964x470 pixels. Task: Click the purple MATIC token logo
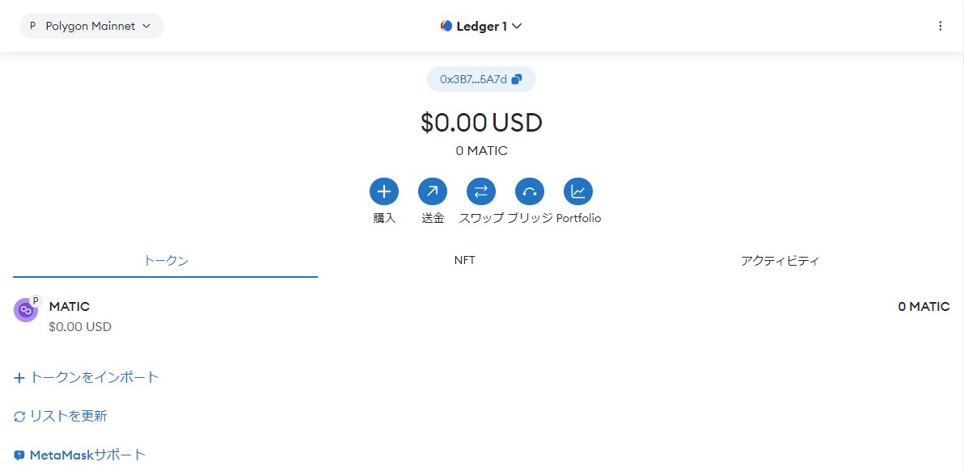coord(25,310)
